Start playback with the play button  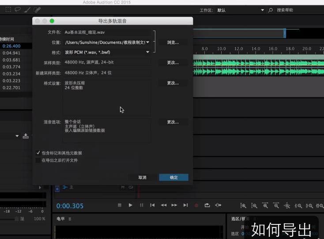(130, 205)
